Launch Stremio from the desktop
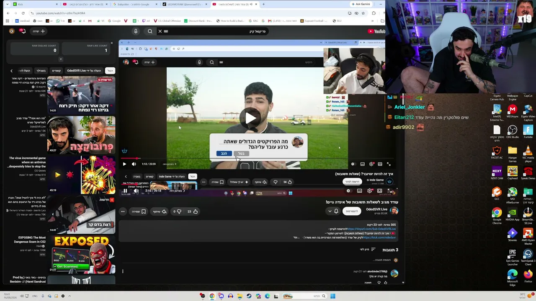Image resolution: width=536 pixels, height=301 pixels. point(513,235)
